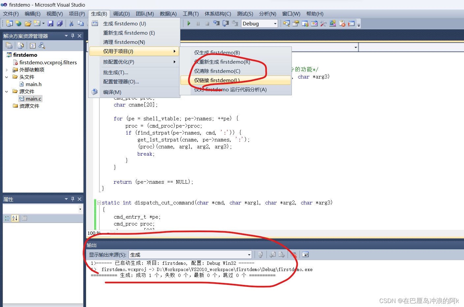This screenshot has height=307, width=464.
Task: Click the clipboard with red X toolbar icon
Action: pyautogui.click(x=342, y=23)
